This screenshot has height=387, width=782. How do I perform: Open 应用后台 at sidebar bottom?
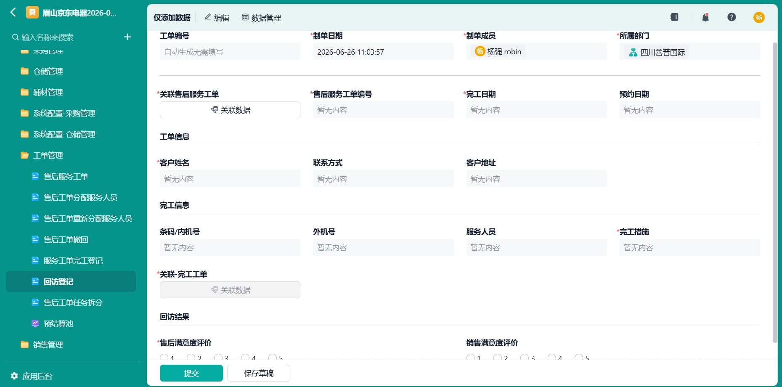32,376
